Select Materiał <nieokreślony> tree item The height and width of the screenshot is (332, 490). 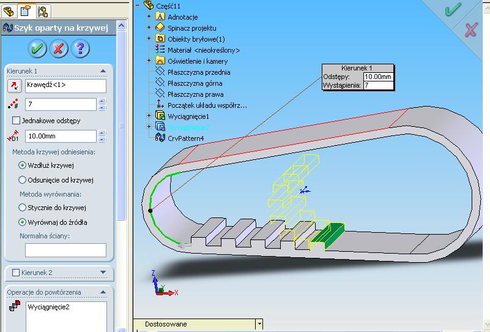pos(204,50)
